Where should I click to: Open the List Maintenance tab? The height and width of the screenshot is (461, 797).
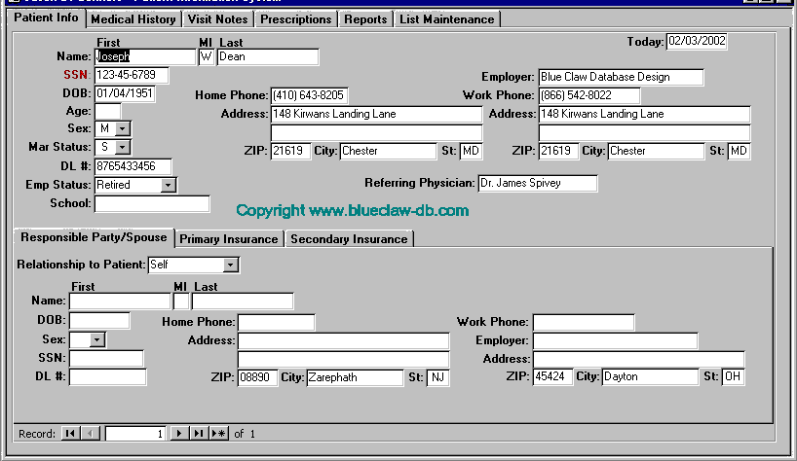pos(447,19)
